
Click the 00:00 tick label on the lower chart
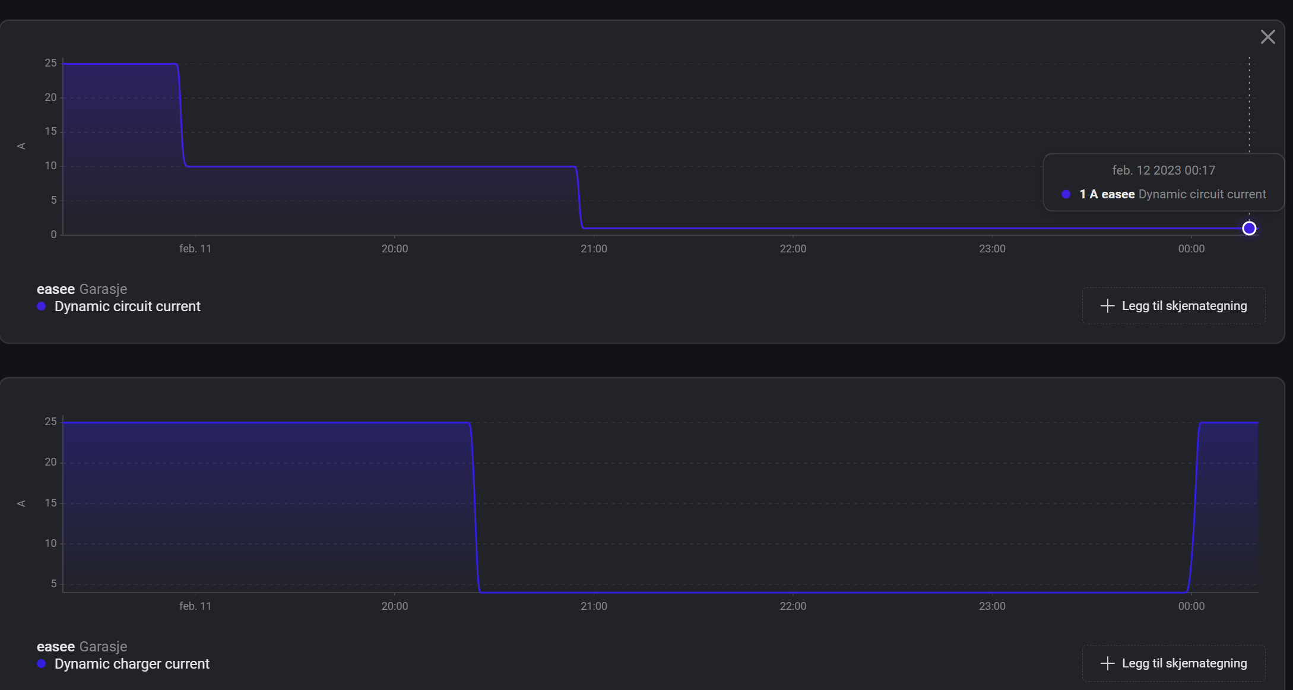point(1191,606)
